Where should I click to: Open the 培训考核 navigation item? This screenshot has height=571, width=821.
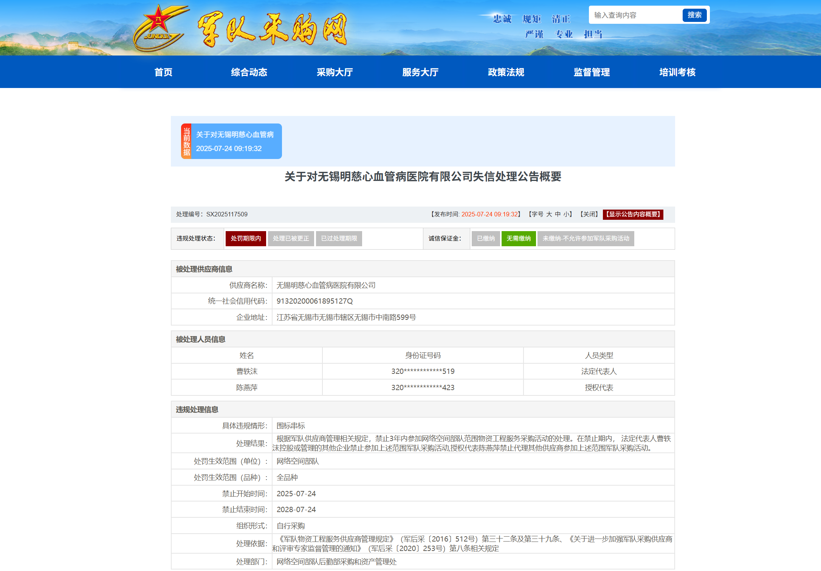677,72
